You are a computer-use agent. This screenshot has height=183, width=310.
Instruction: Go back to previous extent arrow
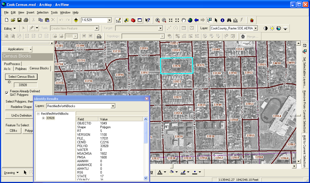197,20
